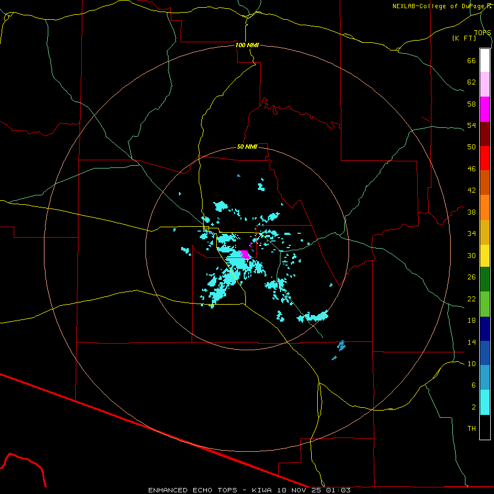
Task: Click the 6 legend value
Action: (x=474, y=385)
